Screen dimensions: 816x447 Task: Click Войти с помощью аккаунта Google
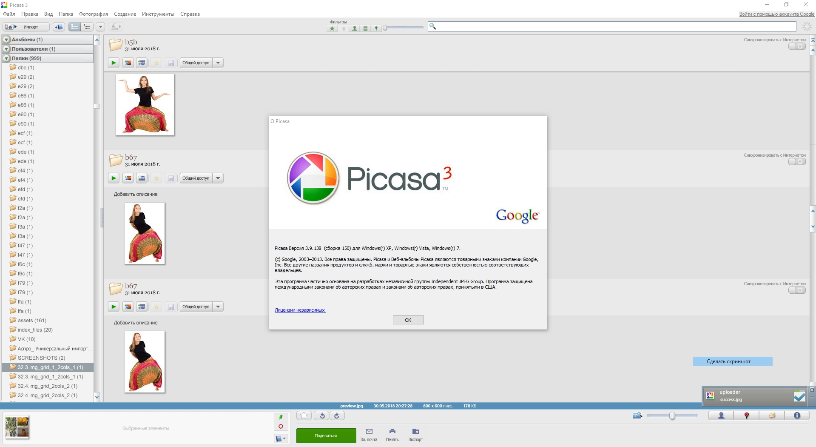pyautogui.click(x=776, y=14)
